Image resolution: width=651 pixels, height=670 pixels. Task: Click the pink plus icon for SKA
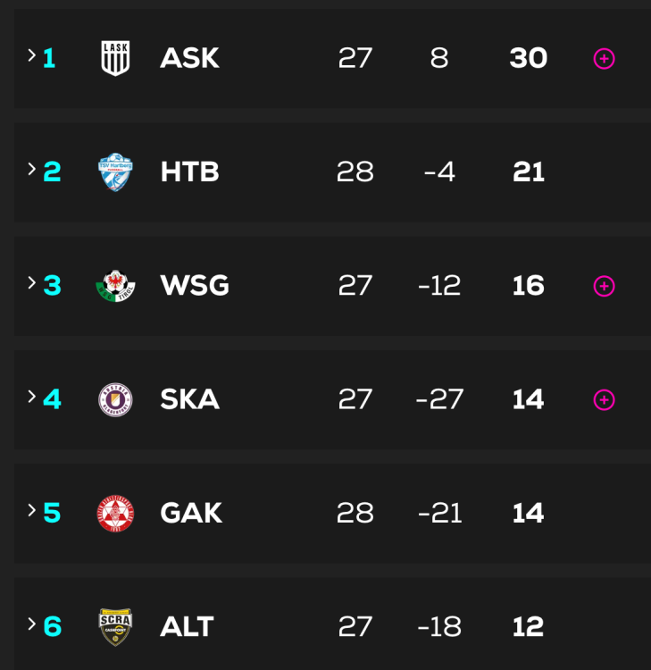pos(605,399)
